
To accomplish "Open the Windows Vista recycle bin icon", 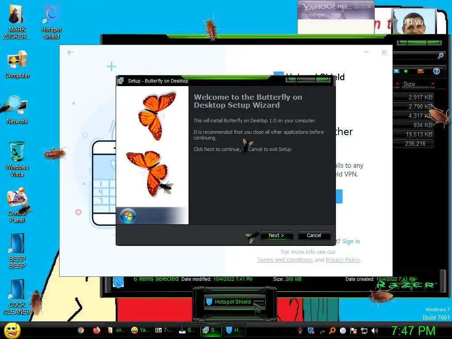I will coord(17,158).
